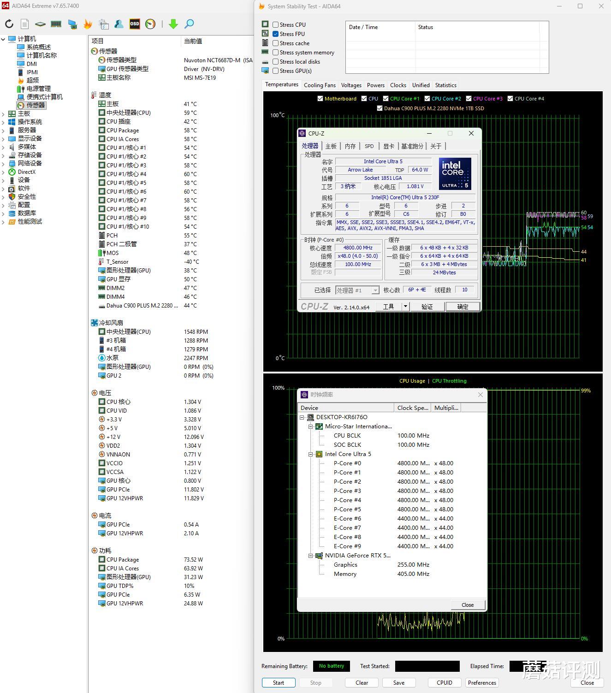Image resolution: width=611 pixels, height=693 pixels.
Task: Click the gauge SensorPanel toolbar icon
Action: 150,24
